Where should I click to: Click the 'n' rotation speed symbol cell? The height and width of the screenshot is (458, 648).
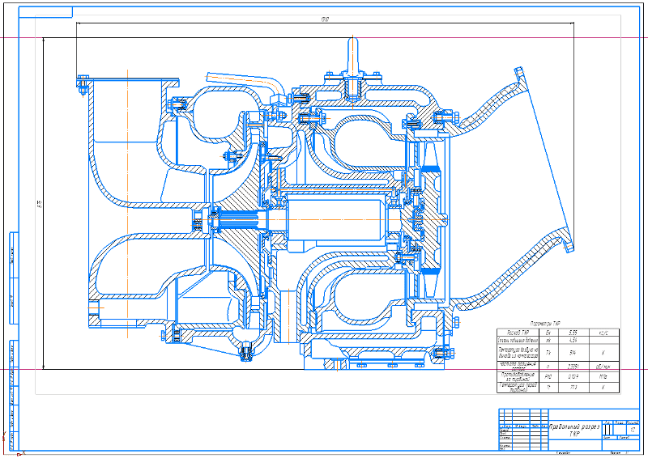[x=548, y=367]
